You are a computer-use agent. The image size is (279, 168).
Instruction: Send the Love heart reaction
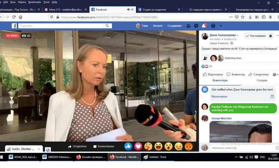click(x=138, y=146)
